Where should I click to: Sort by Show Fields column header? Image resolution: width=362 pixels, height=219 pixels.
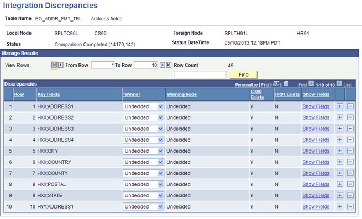[316, 94]
